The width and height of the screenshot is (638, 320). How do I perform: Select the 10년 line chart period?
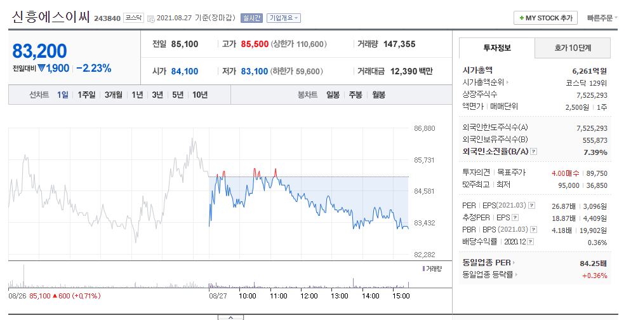click(x=200, y=95)
